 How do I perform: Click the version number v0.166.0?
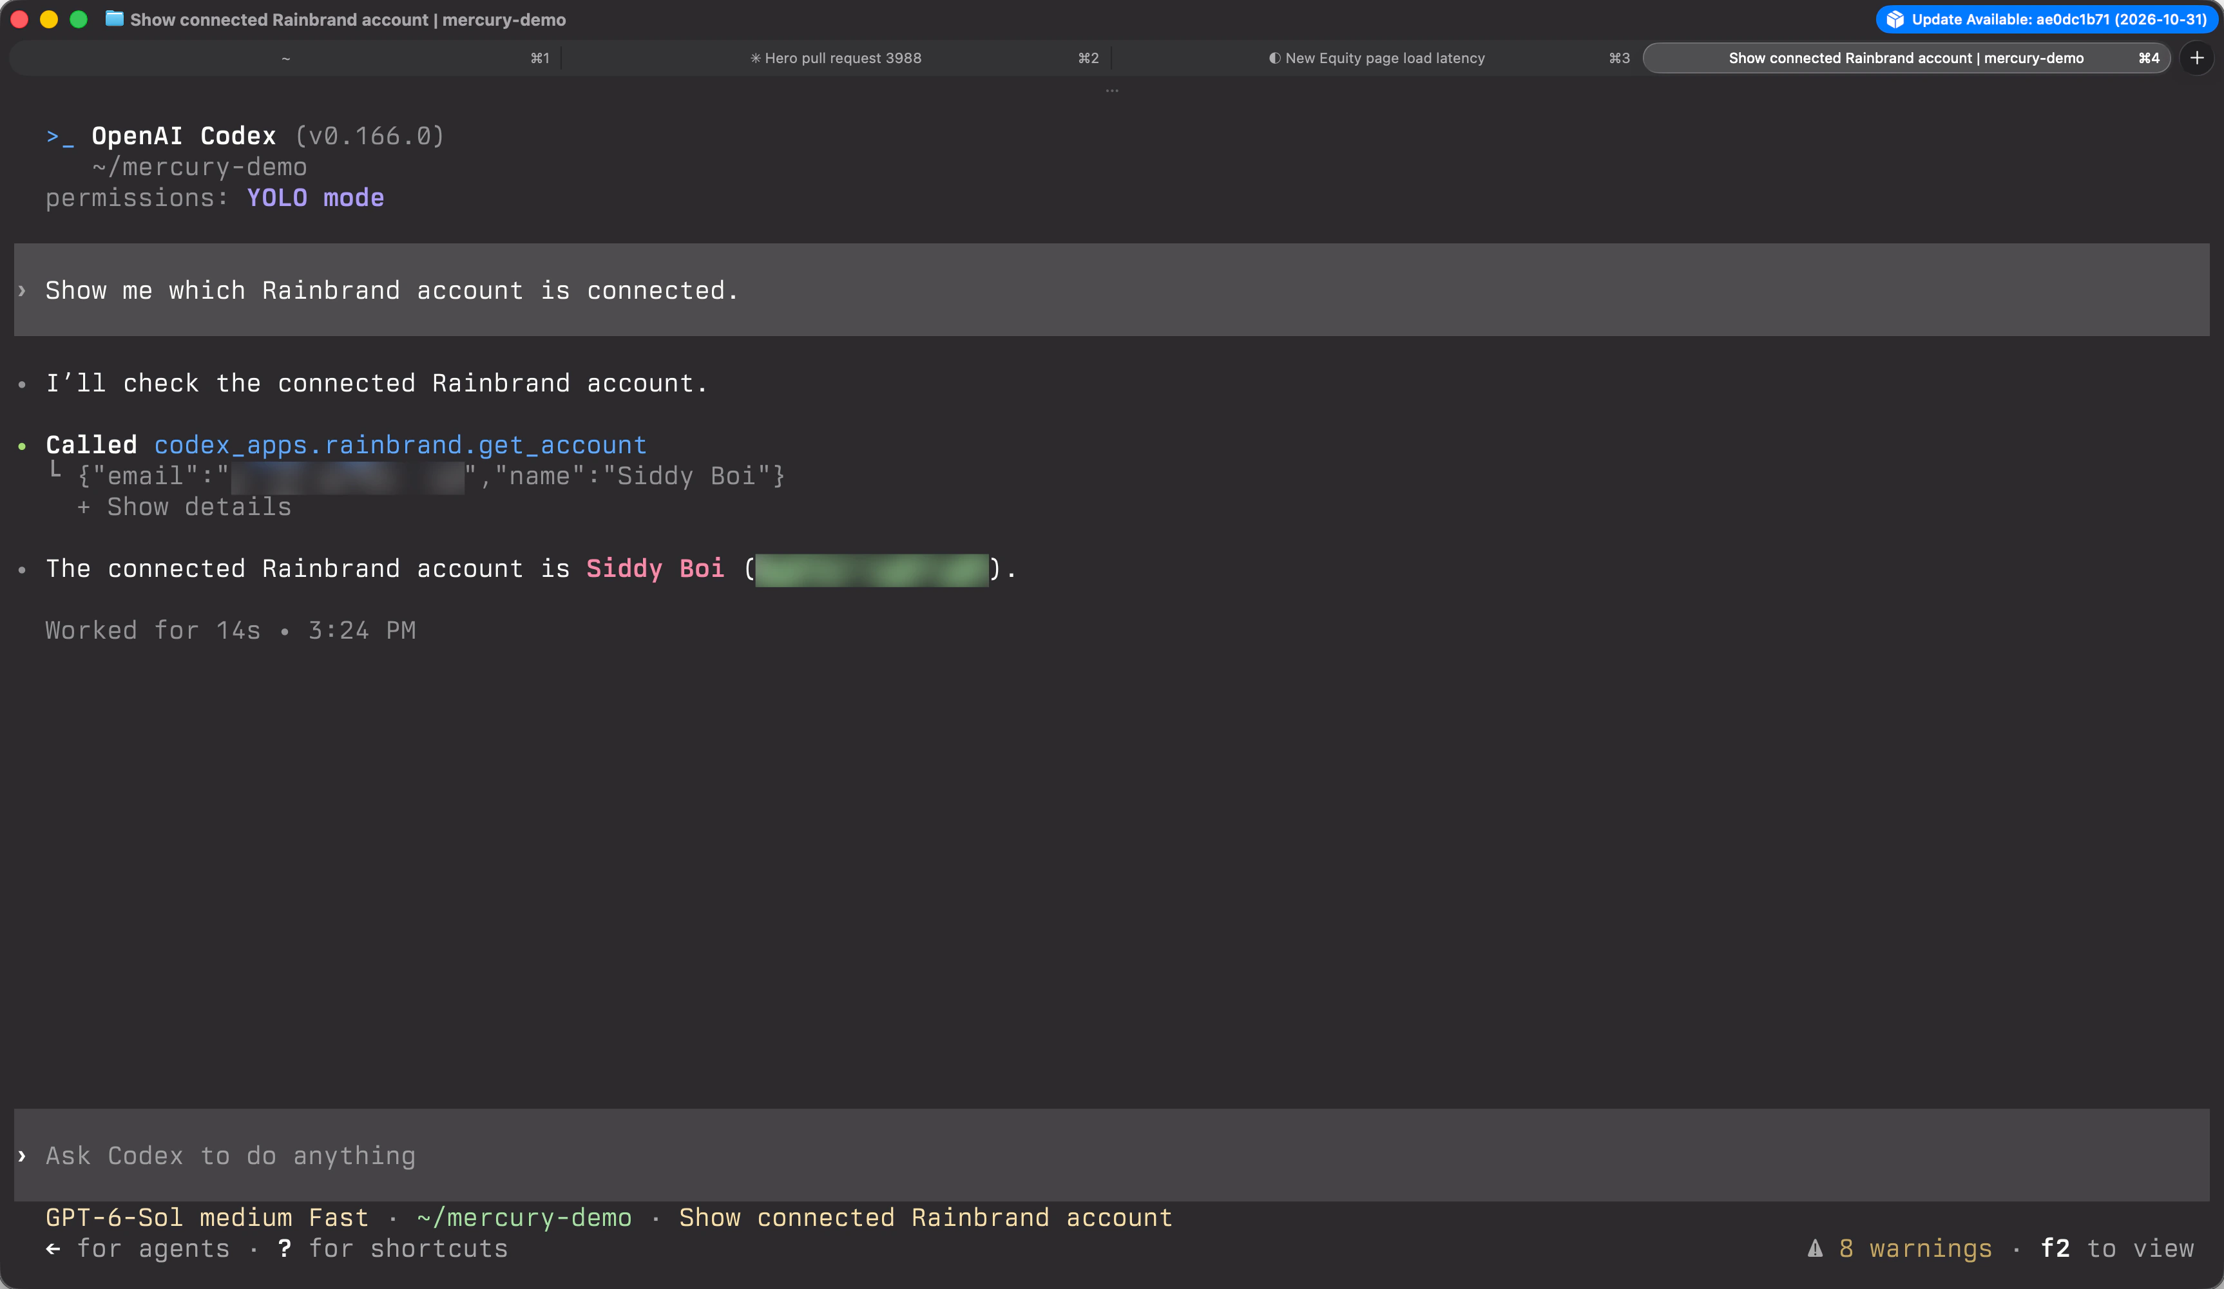369,136
